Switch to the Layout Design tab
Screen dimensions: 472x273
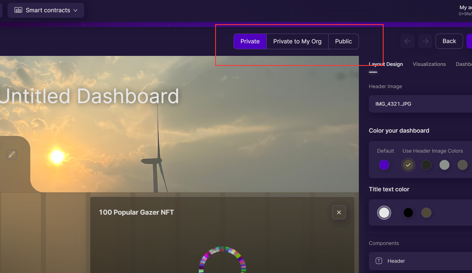[x=386, y=64]
